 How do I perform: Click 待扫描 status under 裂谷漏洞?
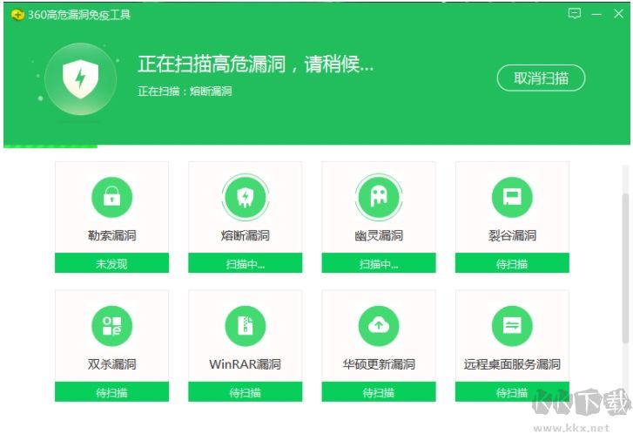coord(512,263)
